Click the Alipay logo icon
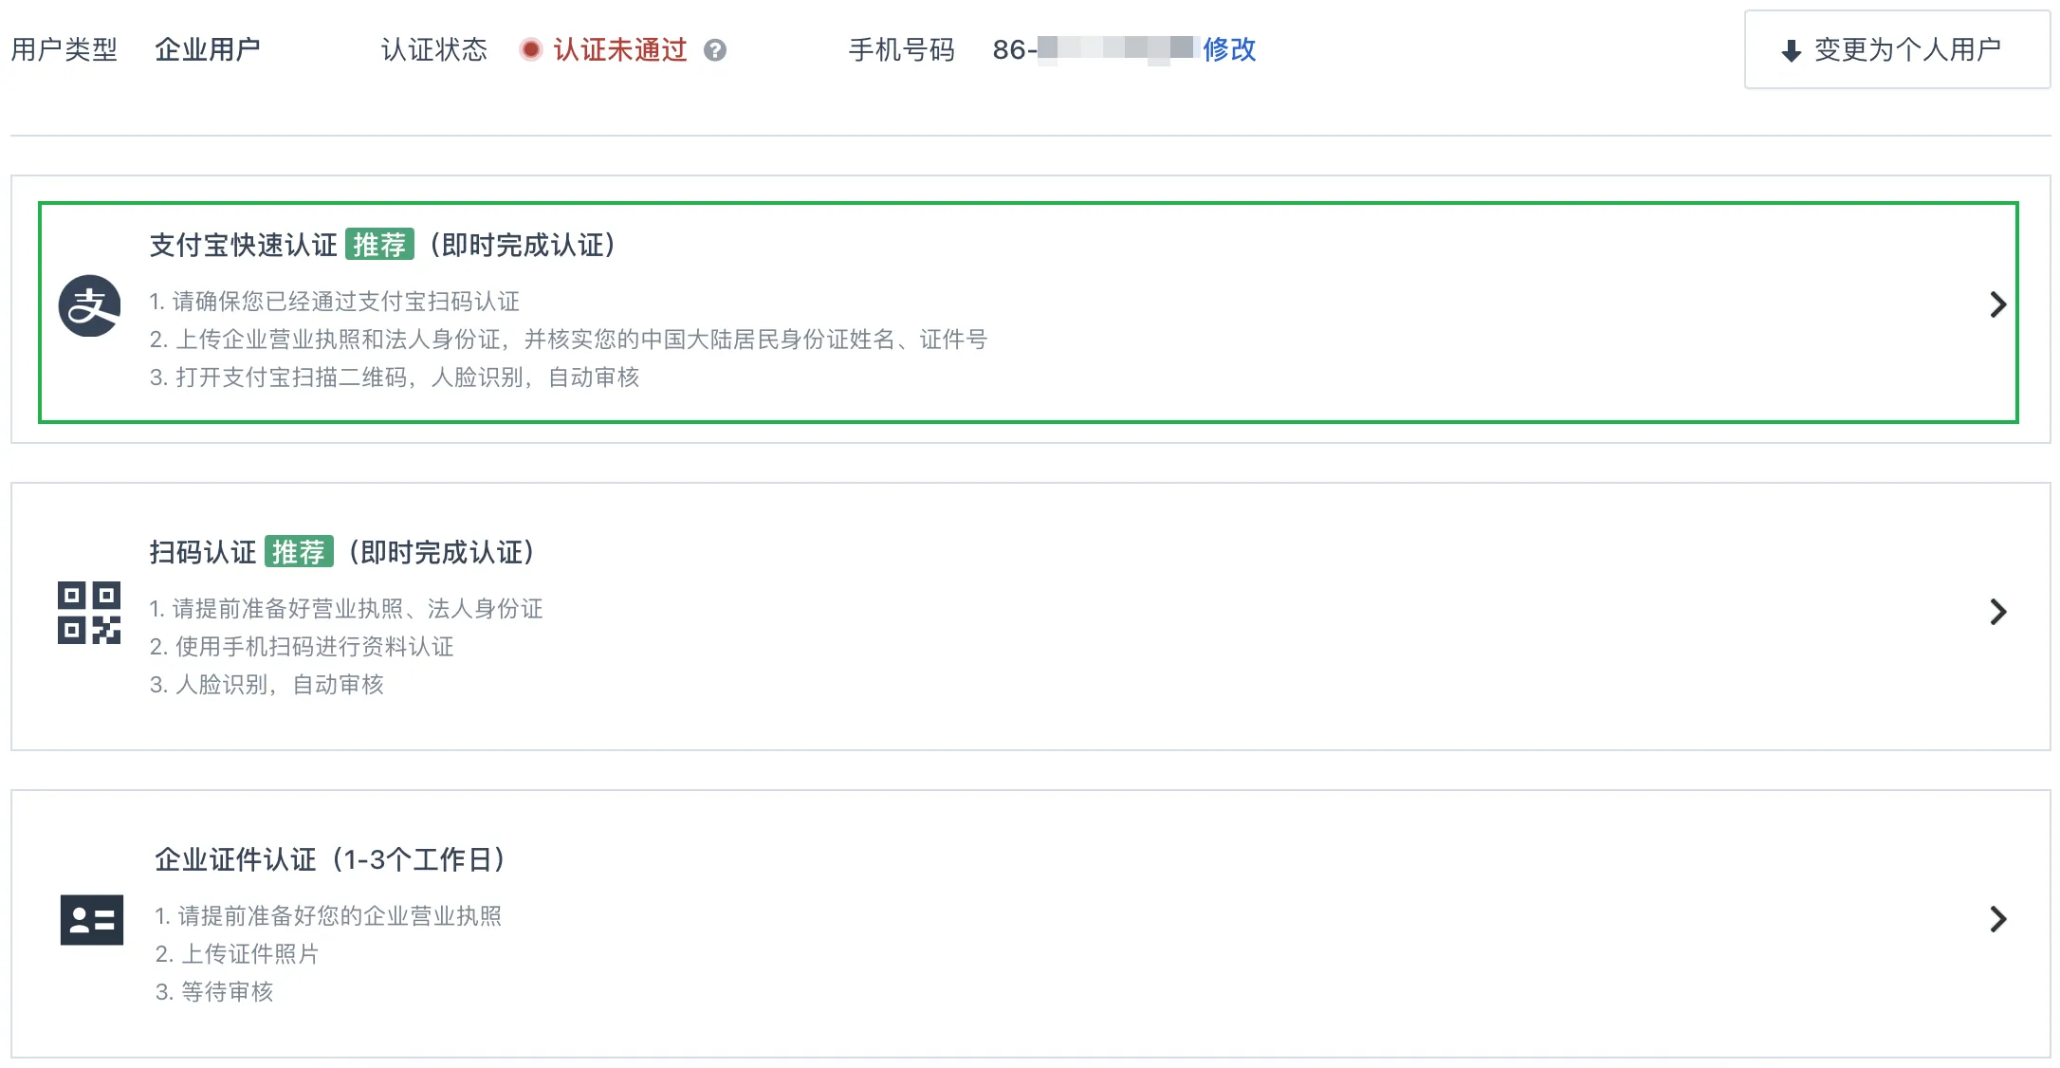The height and width of the screenshot is (1068, 2060). click(89, 305)
